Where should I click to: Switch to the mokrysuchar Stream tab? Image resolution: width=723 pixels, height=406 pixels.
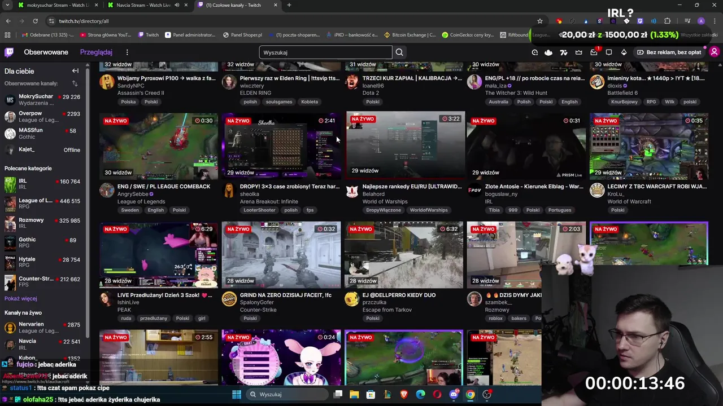point(58,5)
